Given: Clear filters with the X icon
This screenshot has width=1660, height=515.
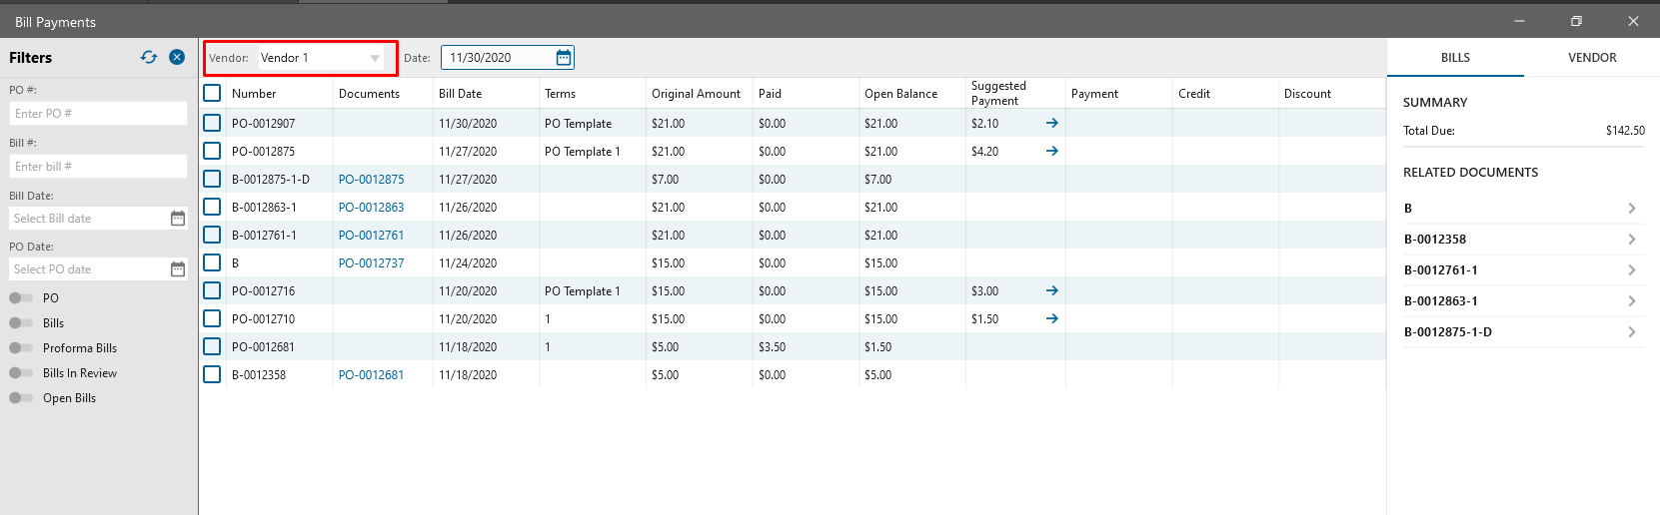Looking at the screenshot, I should click(177, 57).
